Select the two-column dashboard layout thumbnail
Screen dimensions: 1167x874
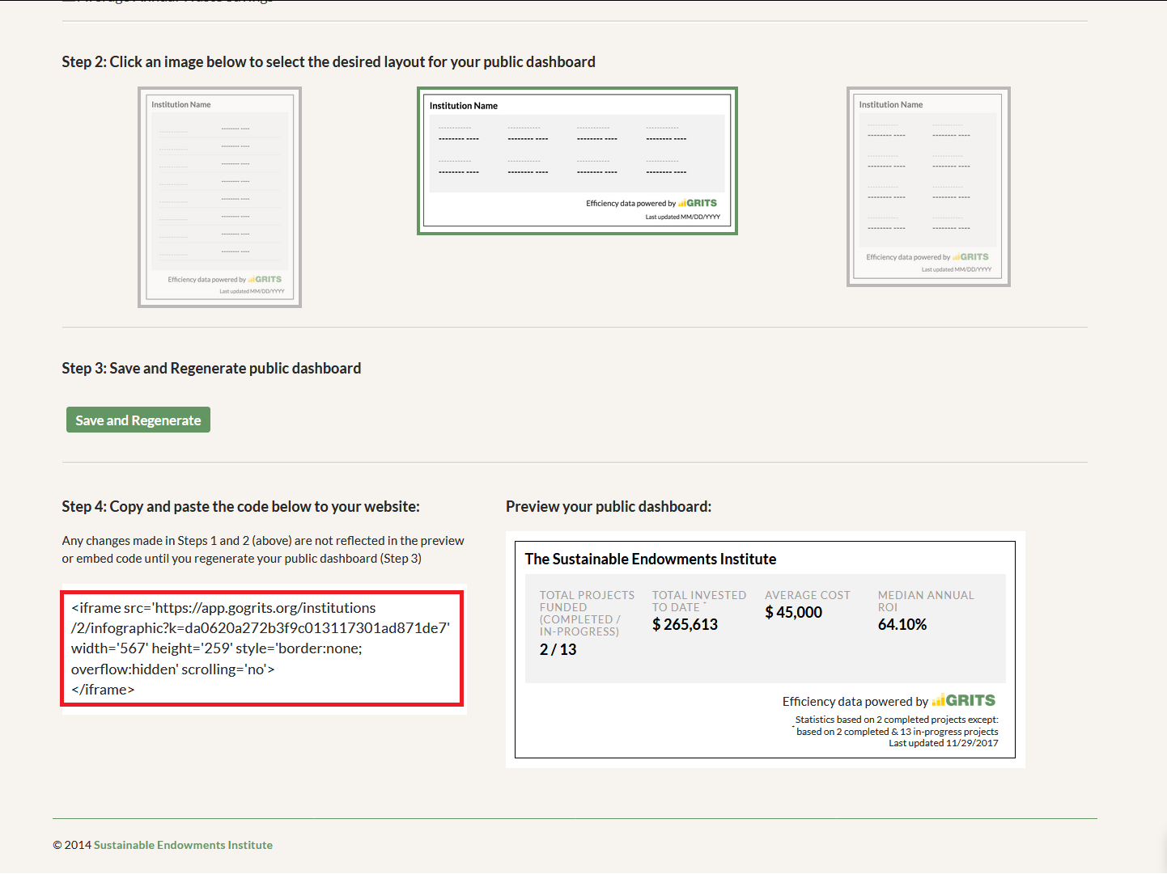tap(928, 187)
